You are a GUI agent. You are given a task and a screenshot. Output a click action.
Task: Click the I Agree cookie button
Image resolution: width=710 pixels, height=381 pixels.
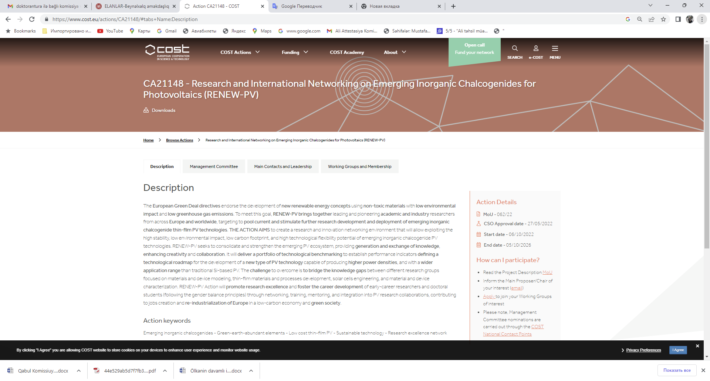click(x=678, y=350)
